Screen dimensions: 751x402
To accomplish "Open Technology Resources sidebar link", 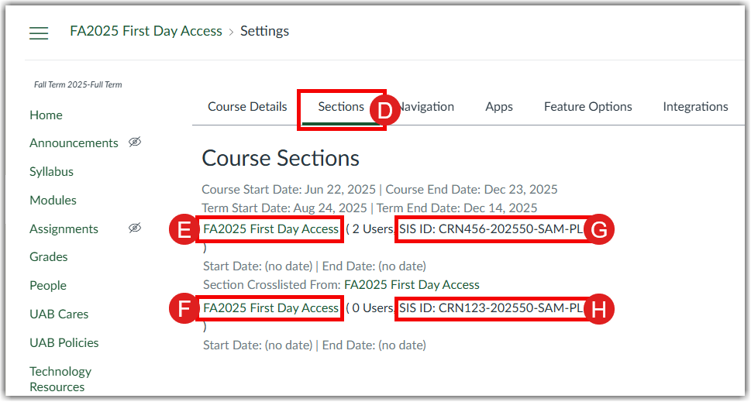I will 60,379.
